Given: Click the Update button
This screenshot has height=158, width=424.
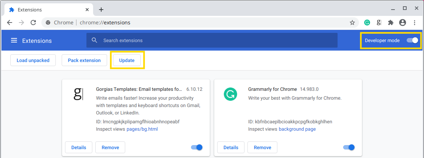Looking at the screenshot, I should coord(127,60).
